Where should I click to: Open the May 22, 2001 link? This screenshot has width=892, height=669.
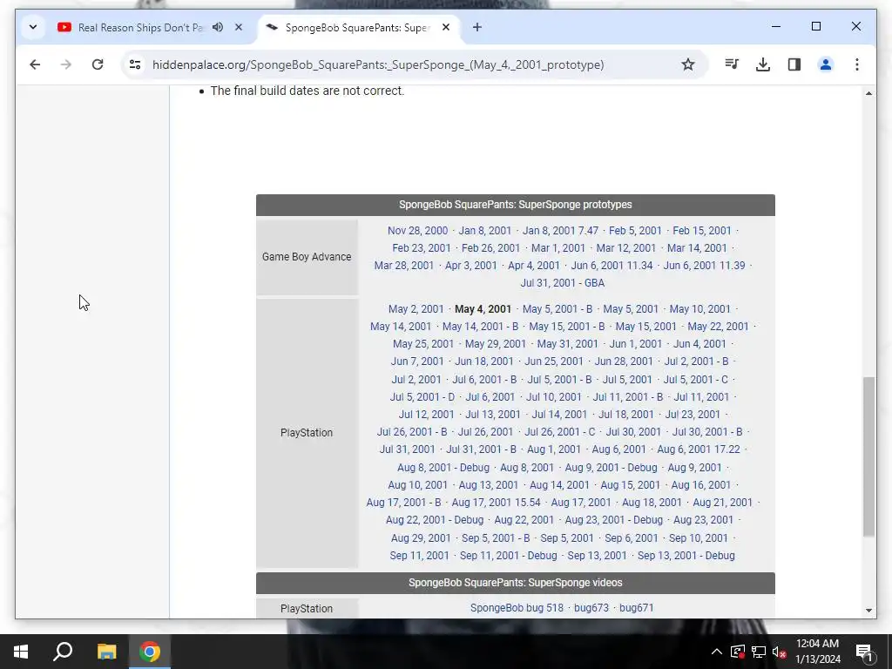[x=718, y=327]
